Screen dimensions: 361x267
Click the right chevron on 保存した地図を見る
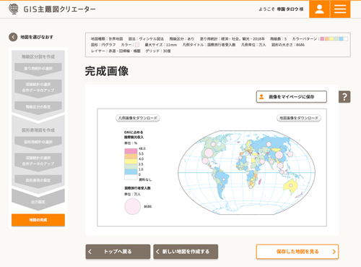tap(334, 252)
